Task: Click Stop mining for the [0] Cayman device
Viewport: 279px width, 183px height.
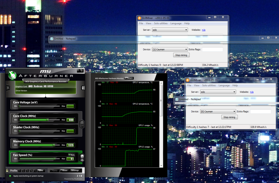Action: point(229,117)
